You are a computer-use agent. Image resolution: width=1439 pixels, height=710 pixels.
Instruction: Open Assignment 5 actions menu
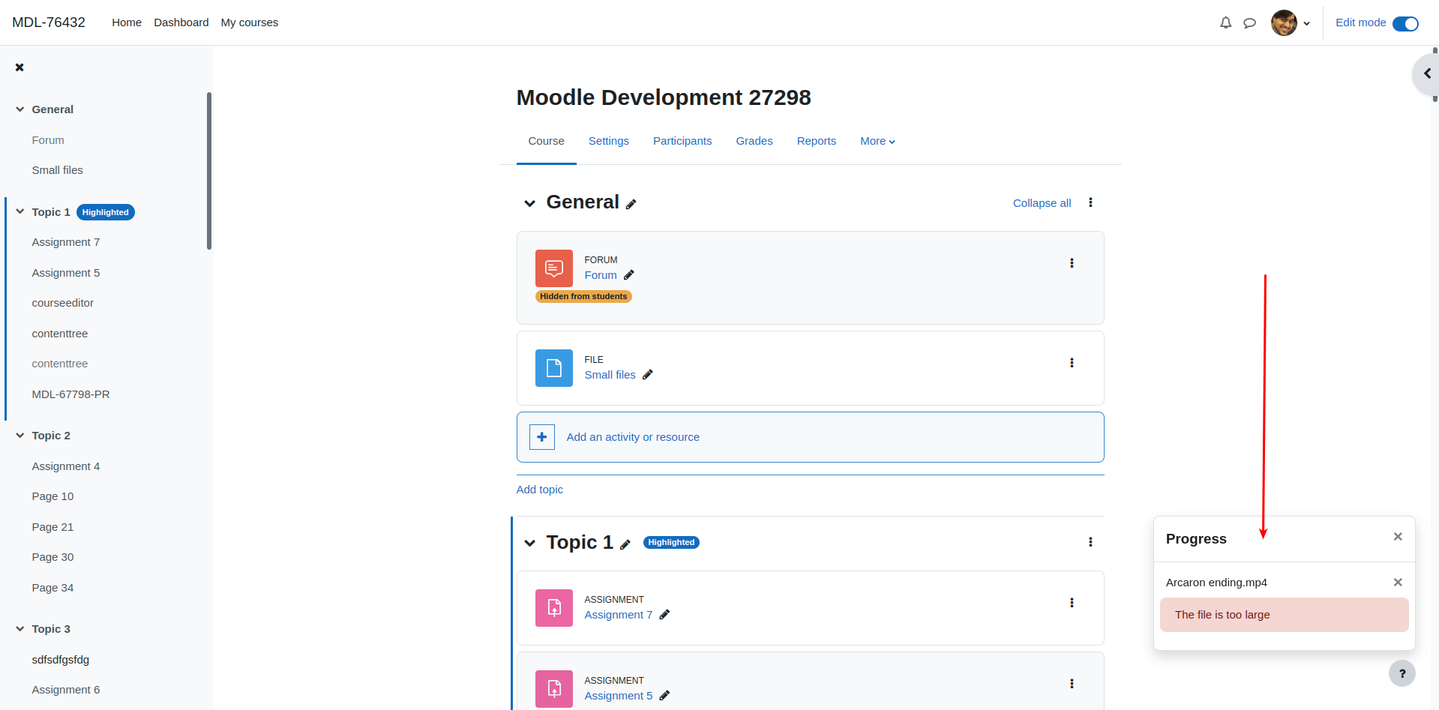click(1072, 684)
